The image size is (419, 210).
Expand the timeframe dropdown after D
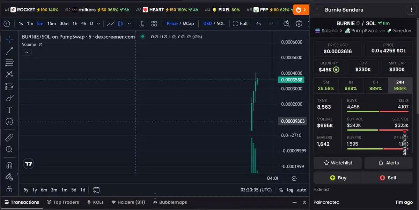(99, 24)
